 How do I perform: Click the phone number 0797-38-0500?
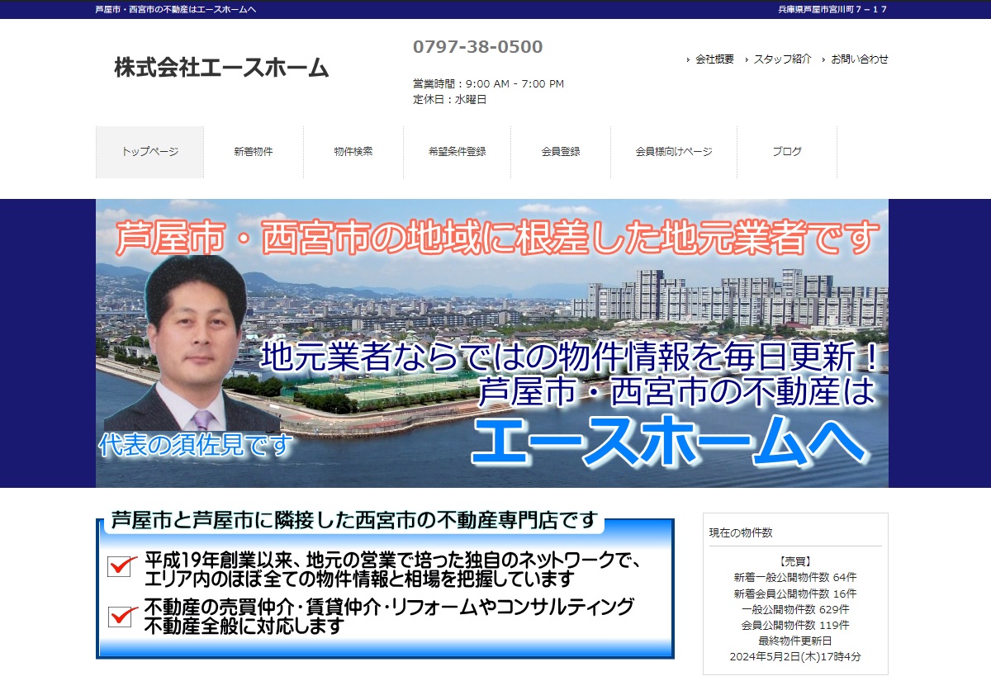478,47
